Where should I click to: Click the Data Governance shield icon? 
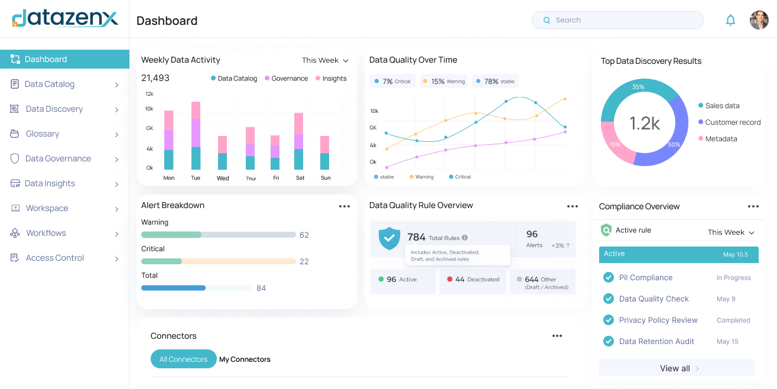(15, 158)
